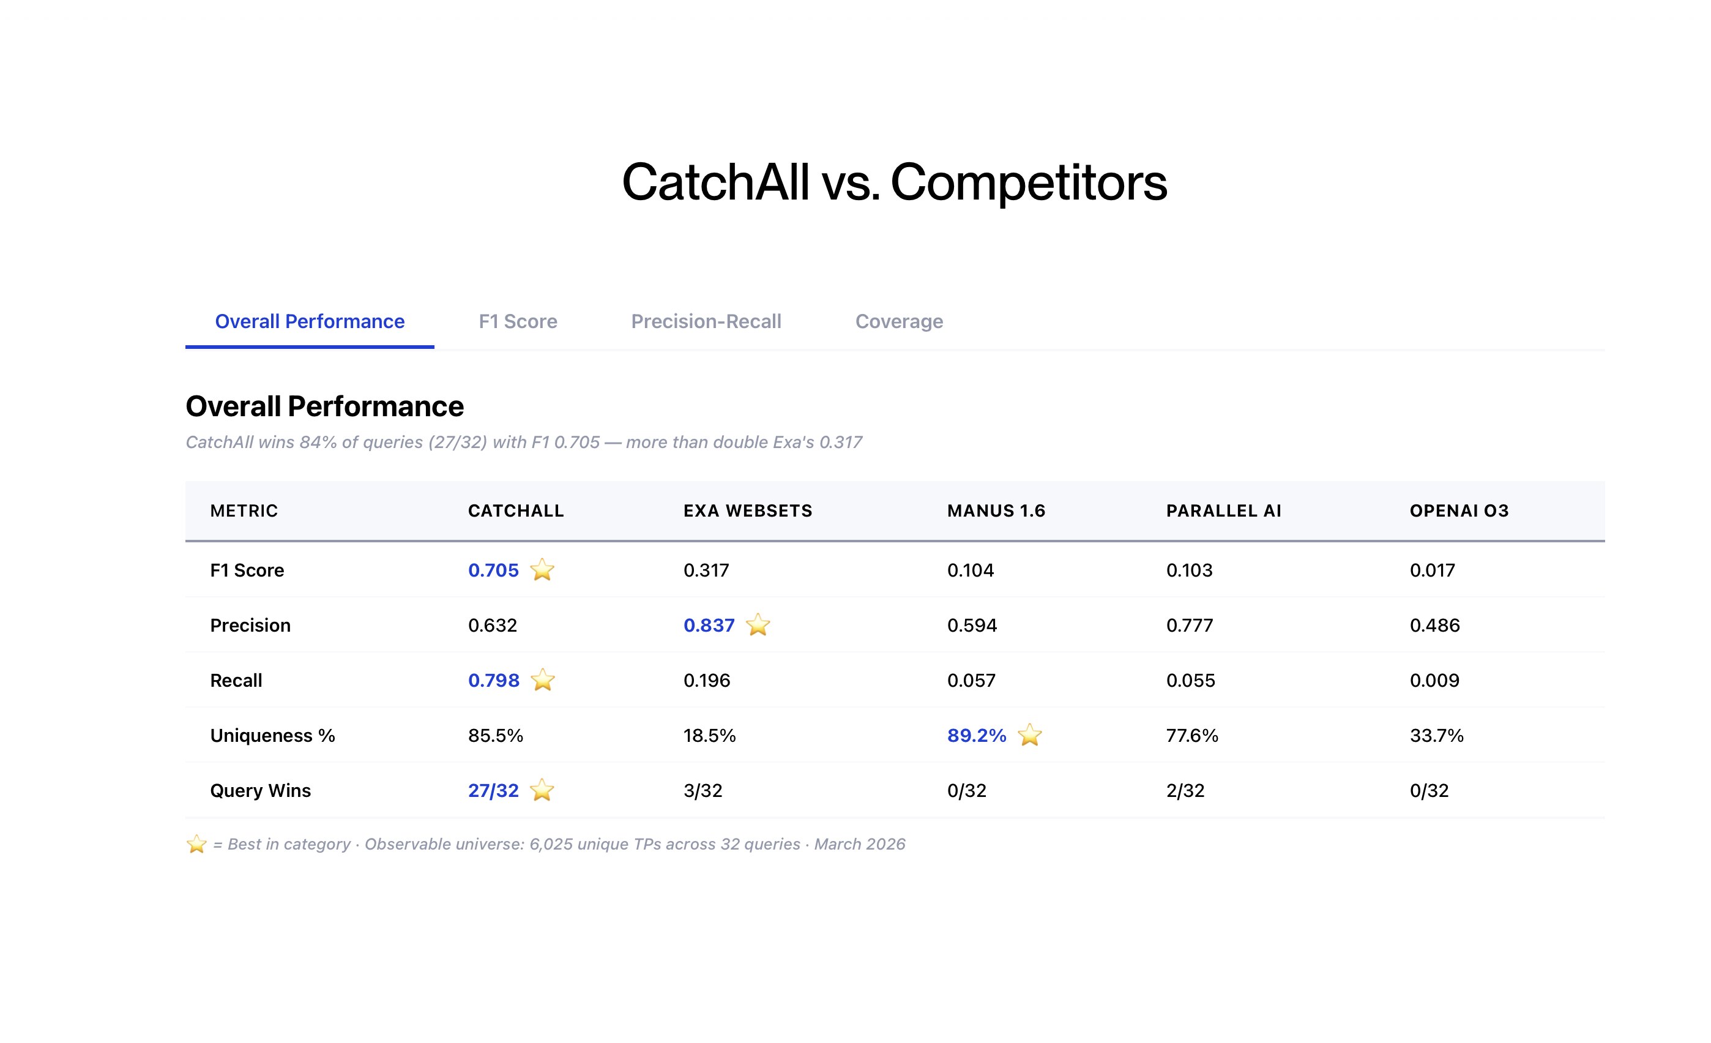Click the star next to 89.2% uniqueness
Viewport: 1711px width, 1043px height.
tap(1029, 735)
